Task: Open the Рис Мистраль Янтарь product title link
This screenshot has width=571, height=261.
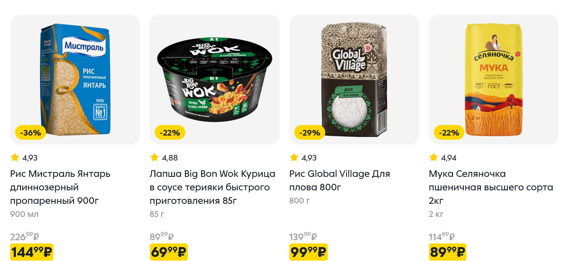Action: click(60, 187)
